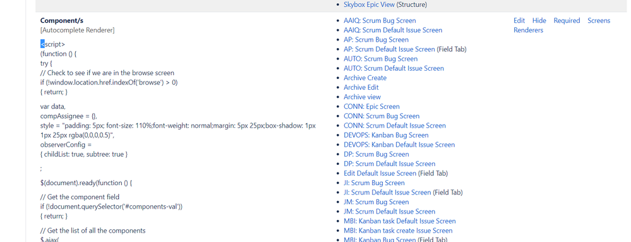Click the 'var data,' code line
631x242 pixels.
coord(52,106)
